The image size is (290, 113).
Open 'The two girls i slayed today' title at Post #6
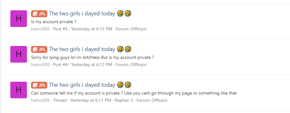(82, 13)
